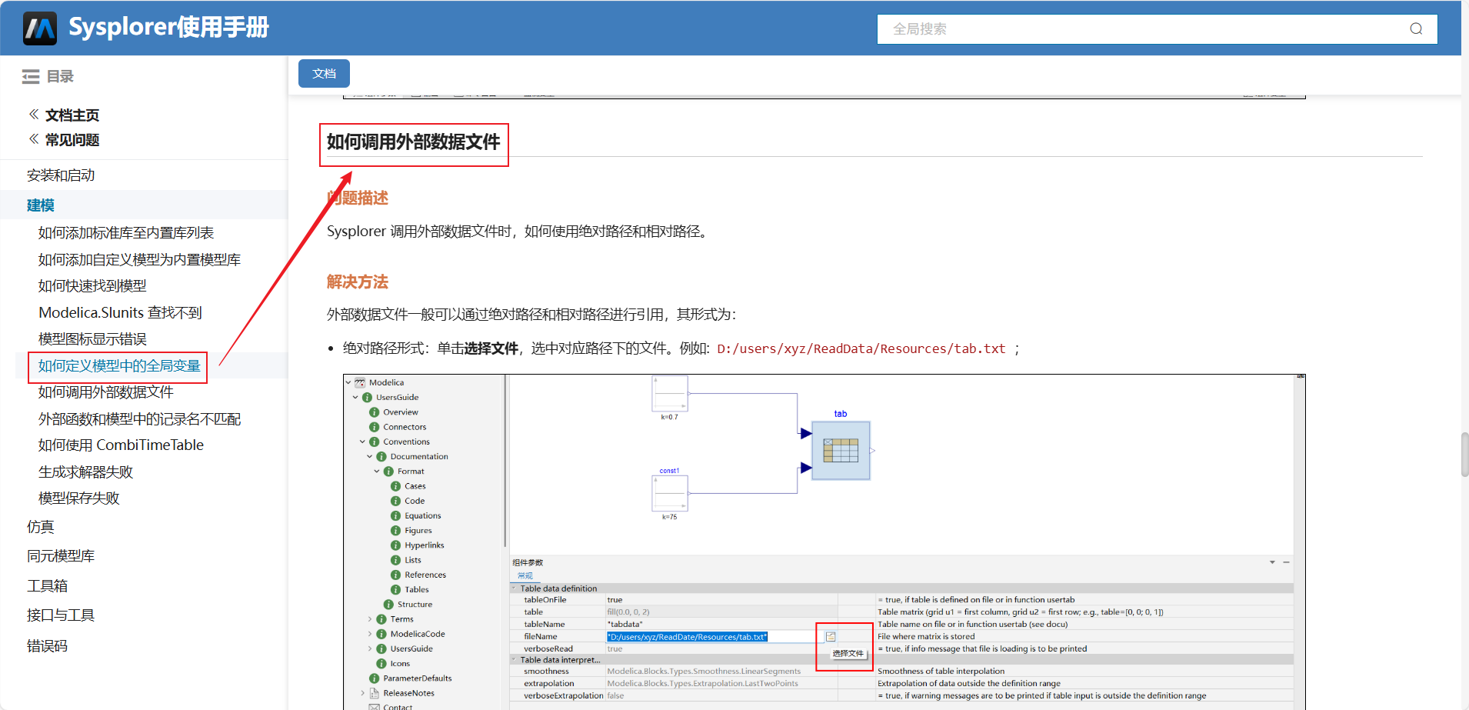Go to 文档主页
1469x710 pixels.
(72, 115)
